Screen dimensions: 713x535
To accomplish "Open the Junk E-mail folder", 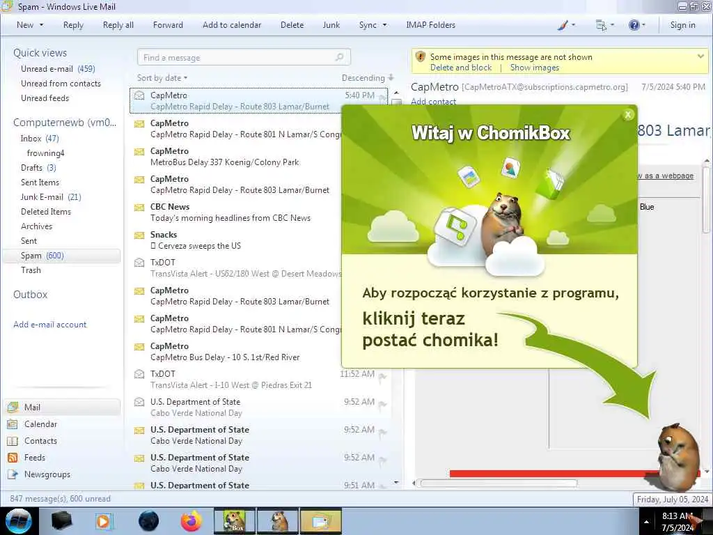I will click(x=50, y=196).
